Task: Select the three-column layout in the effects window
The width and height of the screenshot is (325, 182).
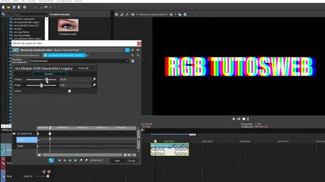Action: click(138, 50)
